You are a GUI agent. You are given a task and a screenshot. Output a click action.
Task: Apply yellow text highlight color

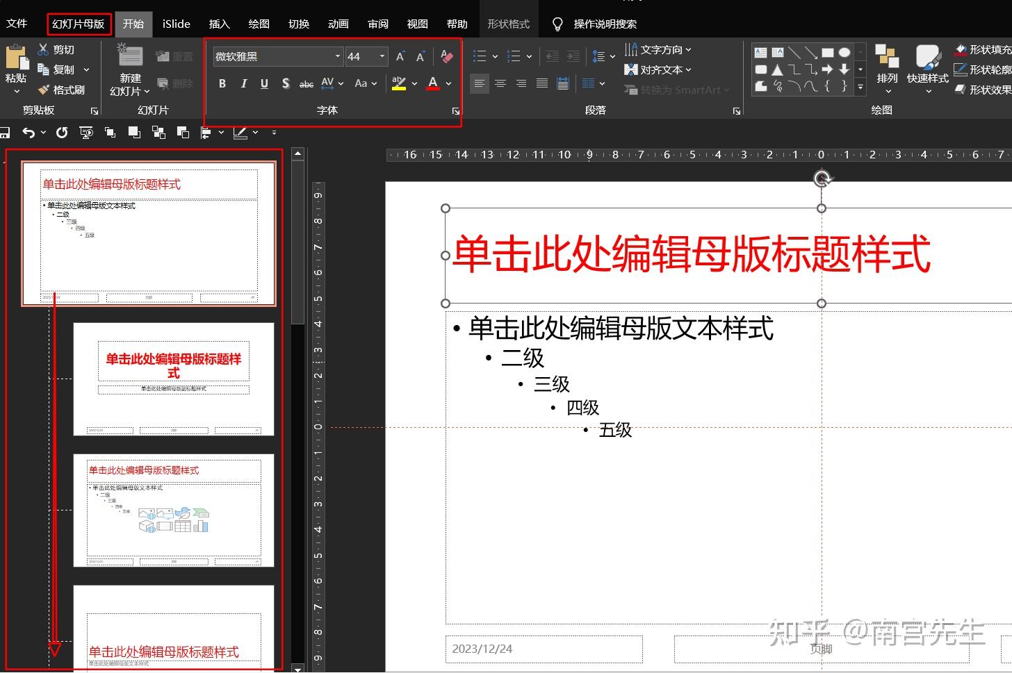coord(399,83)
